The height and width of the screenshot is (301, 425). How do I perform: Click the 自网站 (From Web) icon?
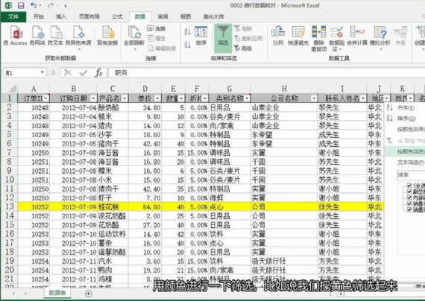click(x=38, y=36)
